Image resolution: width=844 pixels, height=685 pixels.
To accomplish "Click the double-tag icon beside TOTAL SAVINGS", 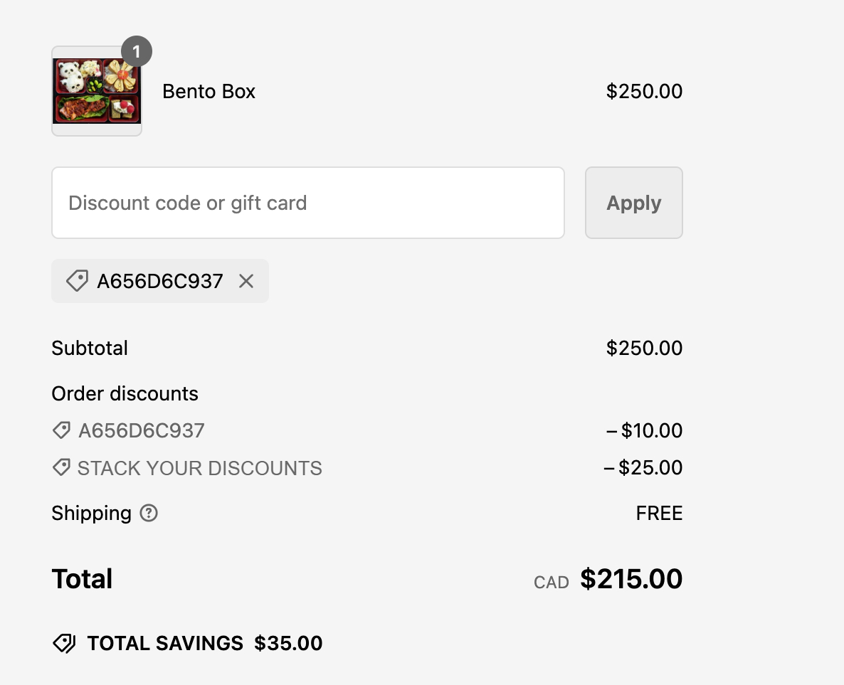I will [65, 643].
